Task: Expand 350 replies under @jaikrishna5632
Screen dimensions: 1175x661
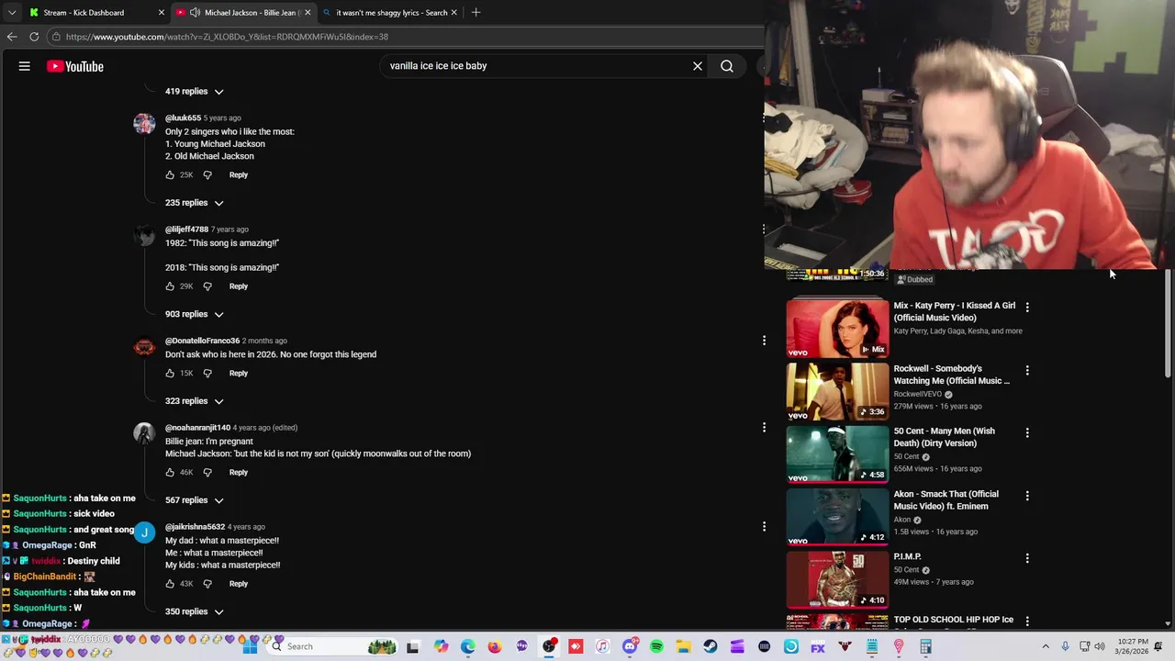Action: click(x=195, y=611)
